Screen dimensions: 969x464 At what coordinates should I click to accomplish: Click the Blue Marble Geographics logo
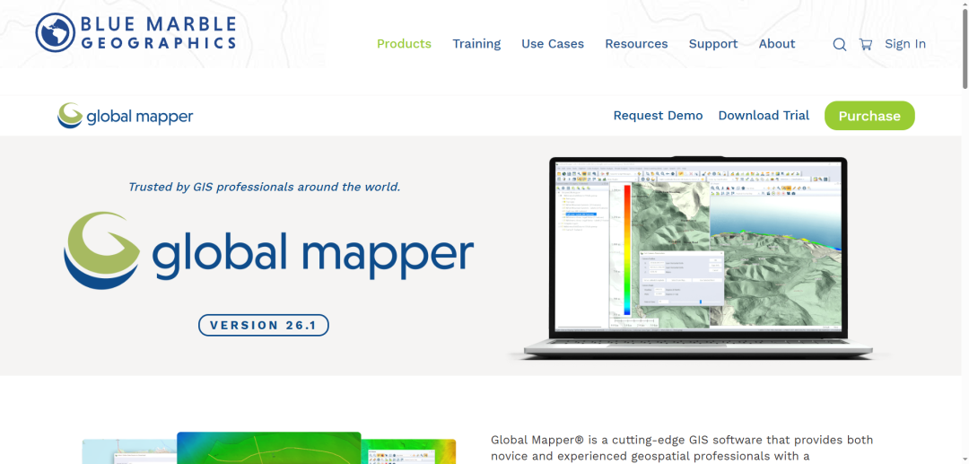(136, 32)
